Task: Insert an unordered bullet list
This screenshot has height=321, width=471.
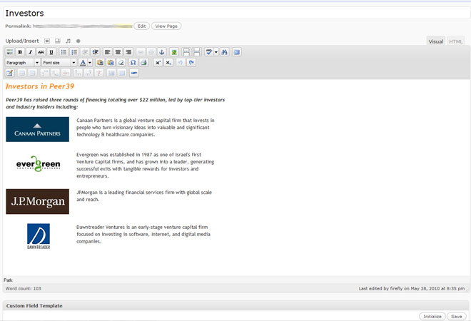Action: 64,52
